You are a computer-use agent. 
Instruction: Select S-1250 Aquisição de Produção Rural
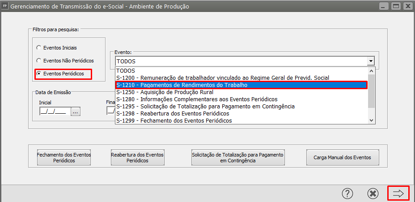point(241,92)
